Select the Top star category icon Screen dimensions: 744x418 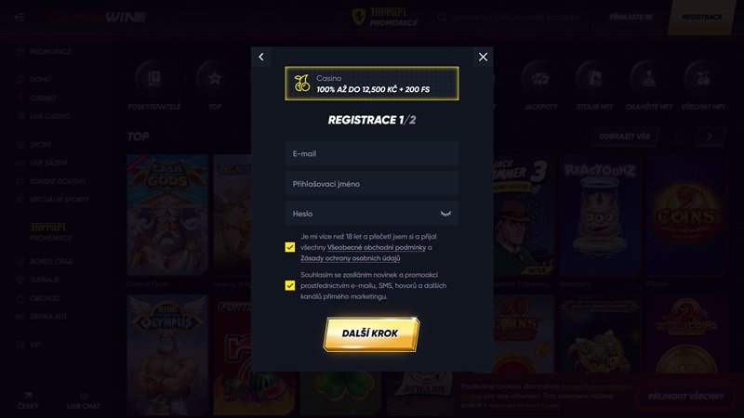pos(215,78)
